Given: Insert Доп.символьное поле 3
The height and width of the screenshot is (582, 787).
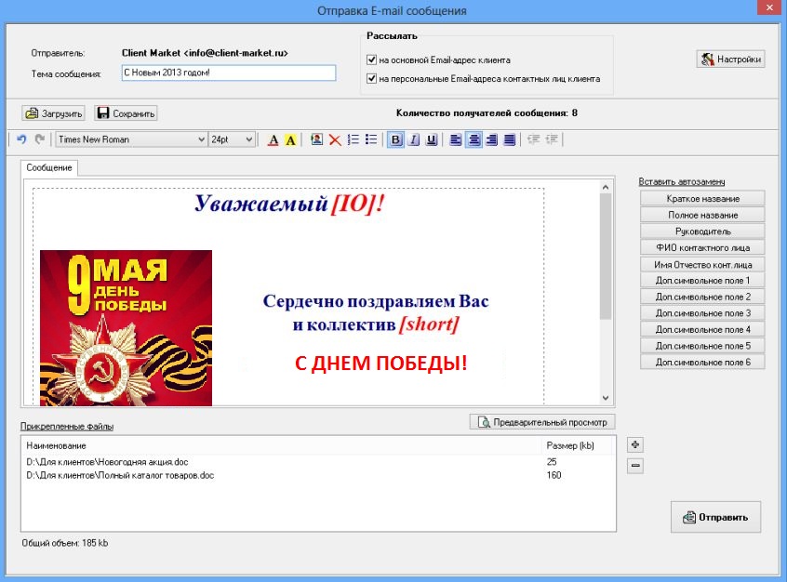Looking at the screenshot, I should (x=702, y=313).
